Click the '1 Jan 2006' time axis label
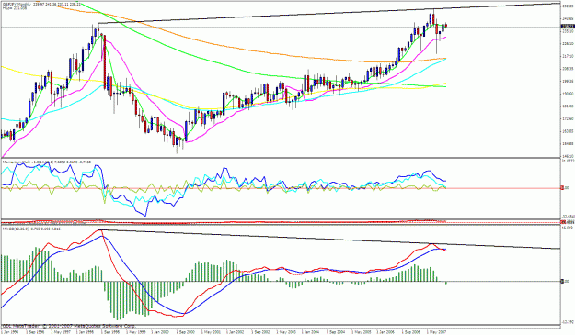This screenshot has width=575, height=335. 385,331
